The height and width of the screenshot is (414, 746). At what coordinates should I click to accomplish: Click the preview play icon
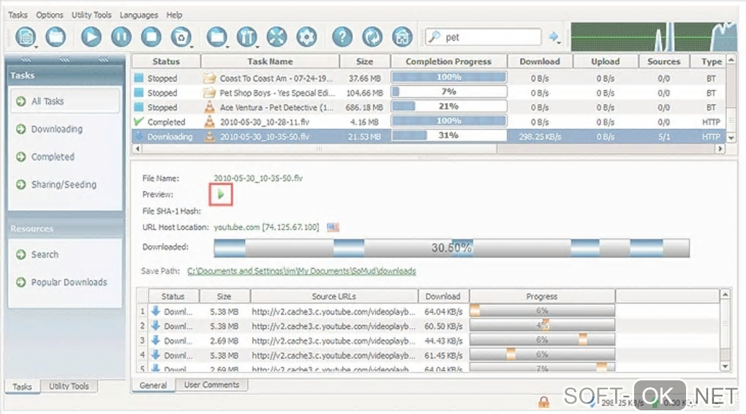[x=221, y=194]
